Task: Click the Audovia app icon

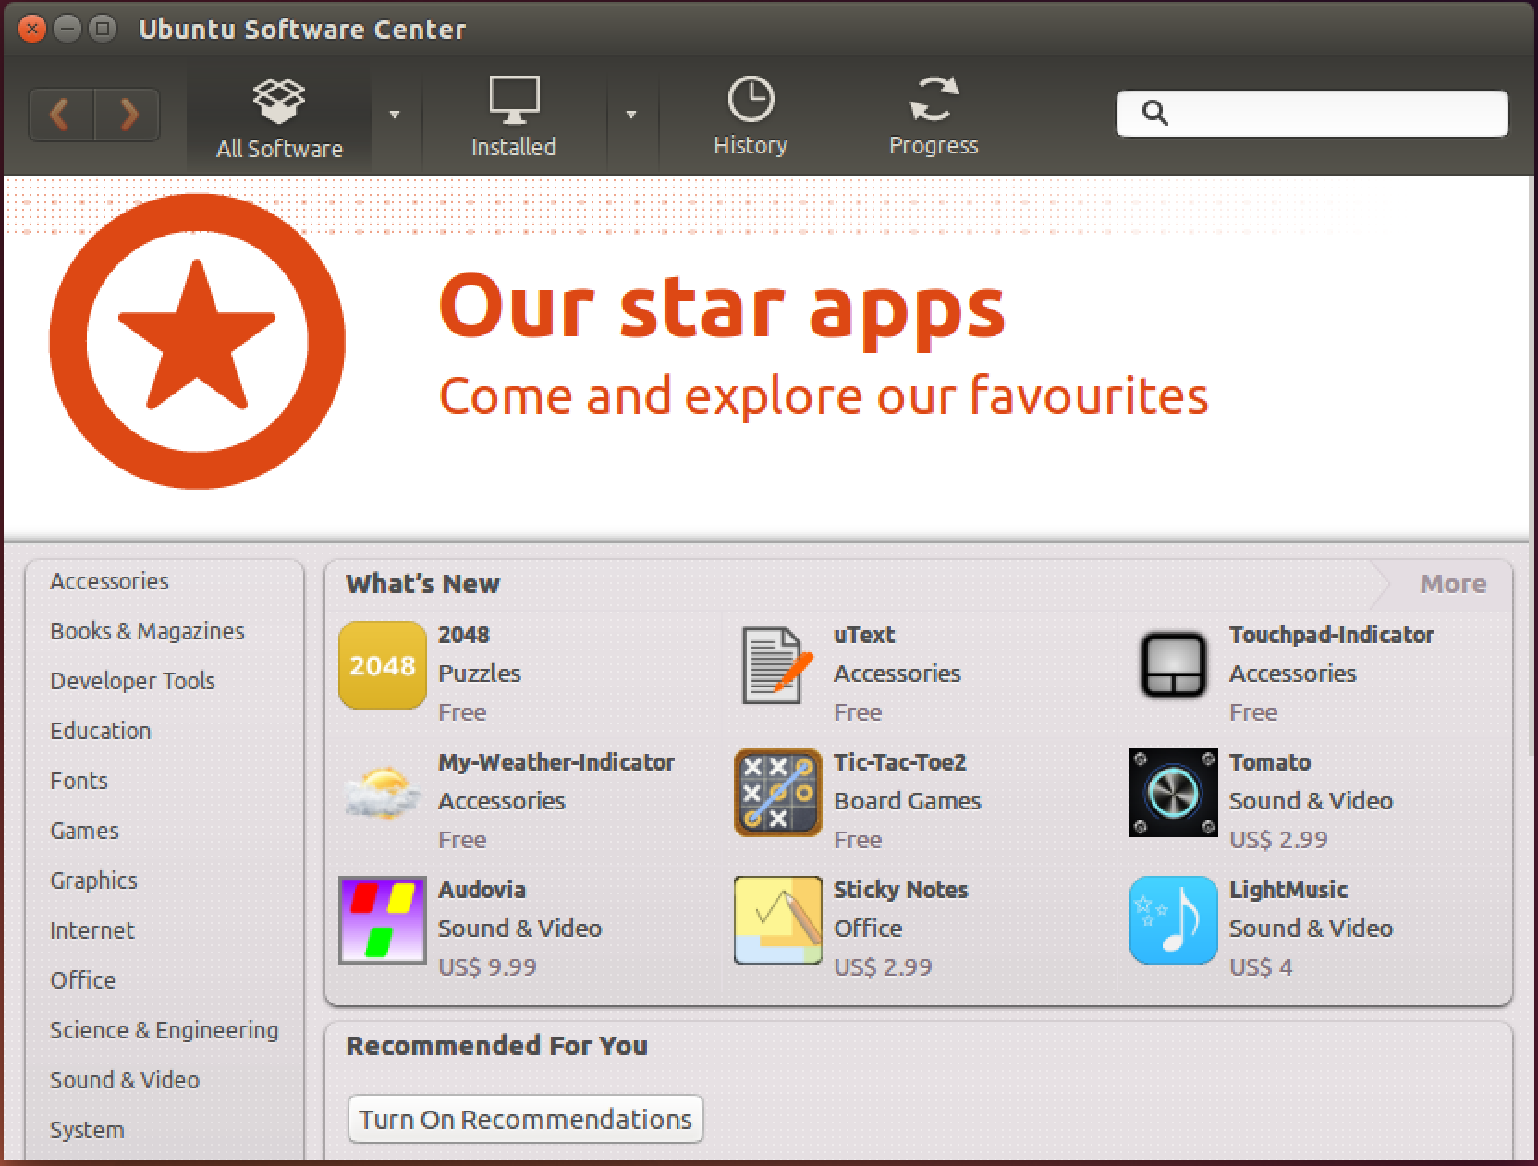Action: tap(382, 920)
